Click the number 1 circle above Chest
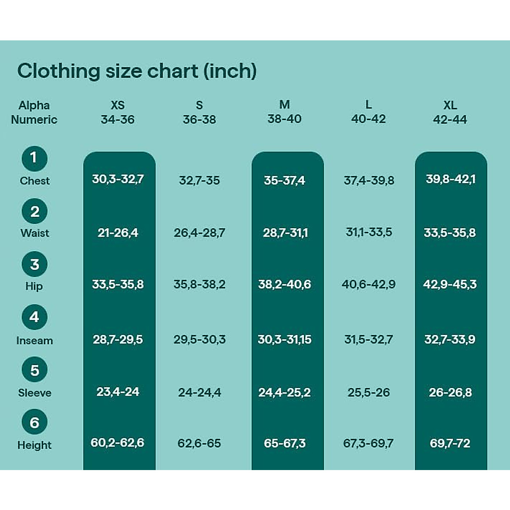The width and height of the screenshot is (510, 510). (x=34, y=159)
